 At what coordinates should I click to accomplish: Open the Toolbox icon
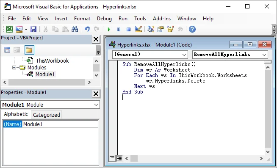click(180, 29)
